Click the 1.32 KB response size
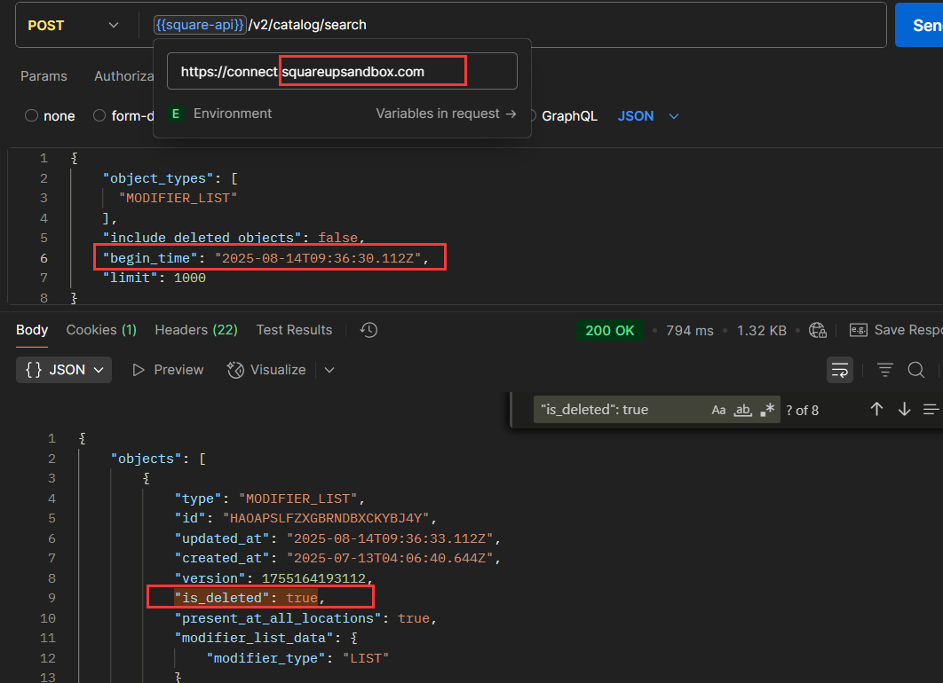943x683 pixels. point(761,330)
